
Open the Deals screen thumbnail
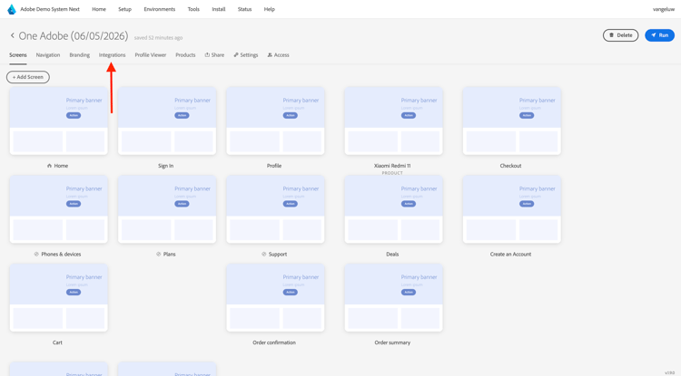tap(393, 209)
